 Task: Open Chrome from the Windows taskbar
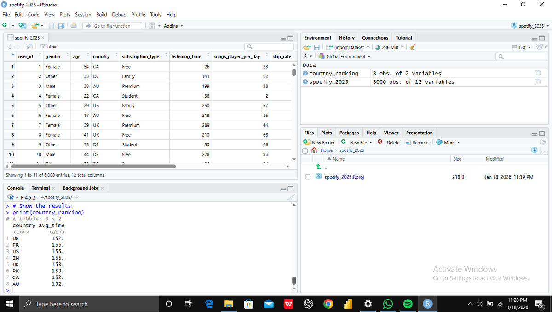click(x=328, y=304)
